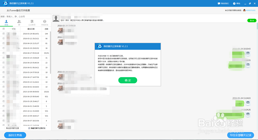
Task: Select the date 2016-04-01 15:40:59
Action: click(31, 106)
